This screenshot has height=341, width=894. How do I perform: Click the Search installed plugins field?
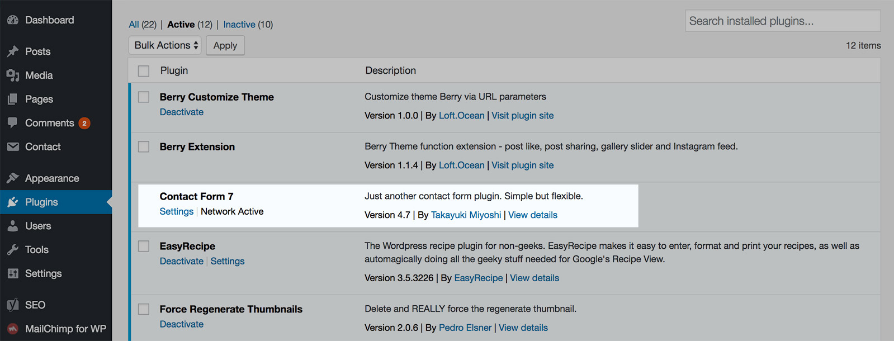[783, 21]
